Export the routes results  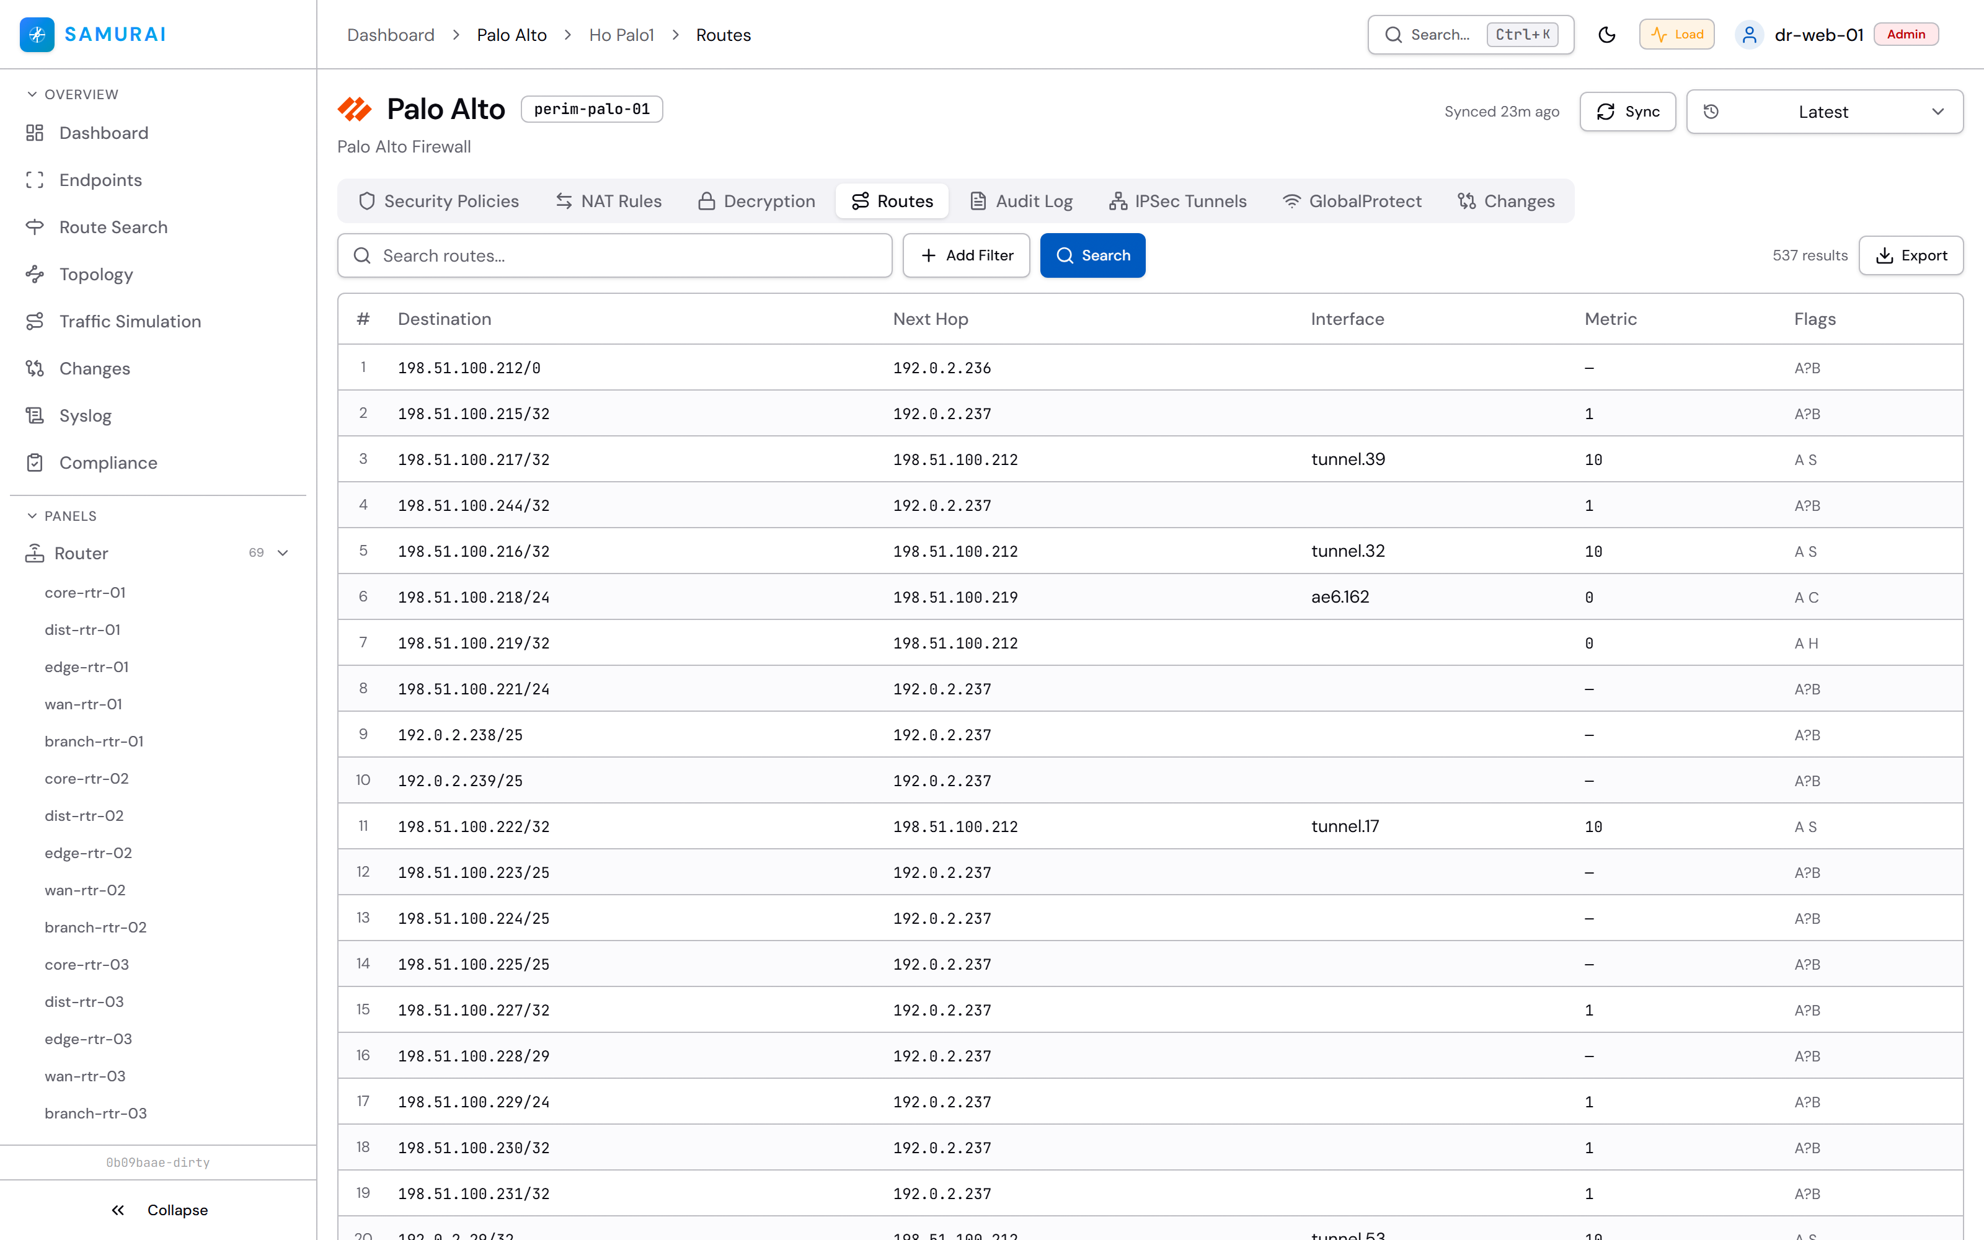tap(1911, 256)
